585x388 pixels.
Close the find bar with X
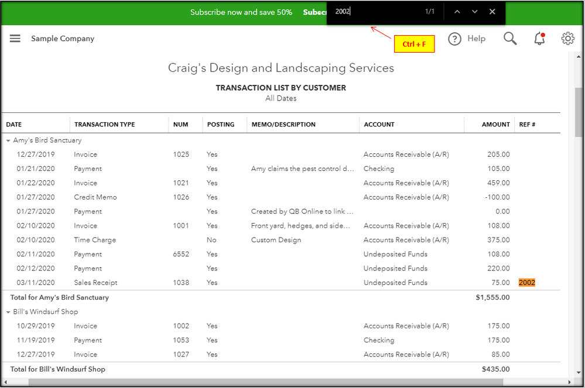coord(492,12)
